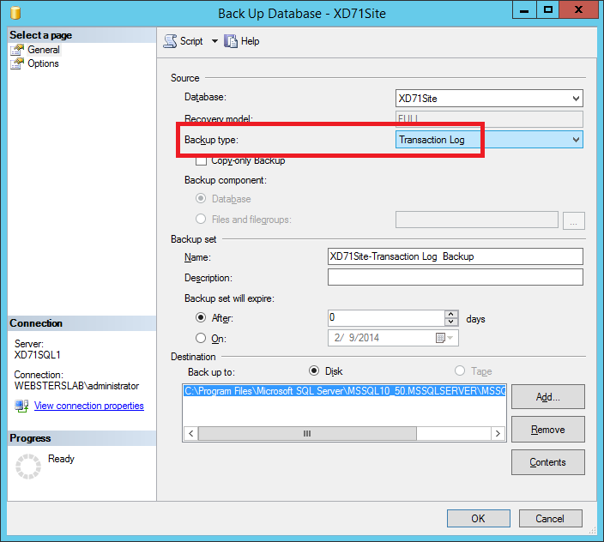The height and width of the screenshot is (542, 604).
Task: Choose Disk as backup destination
Action: 314,371
